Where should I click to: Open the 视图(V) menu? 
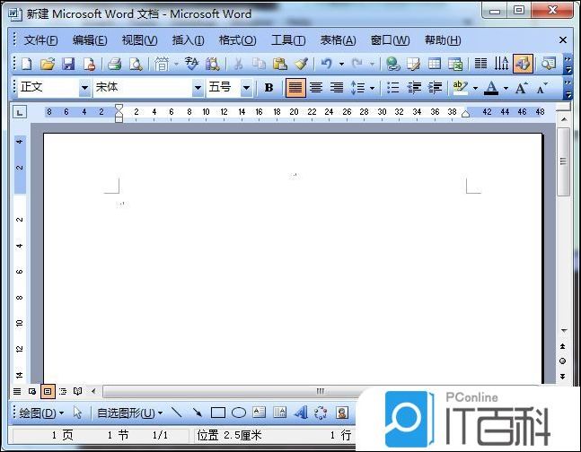(x=140, y=40)
